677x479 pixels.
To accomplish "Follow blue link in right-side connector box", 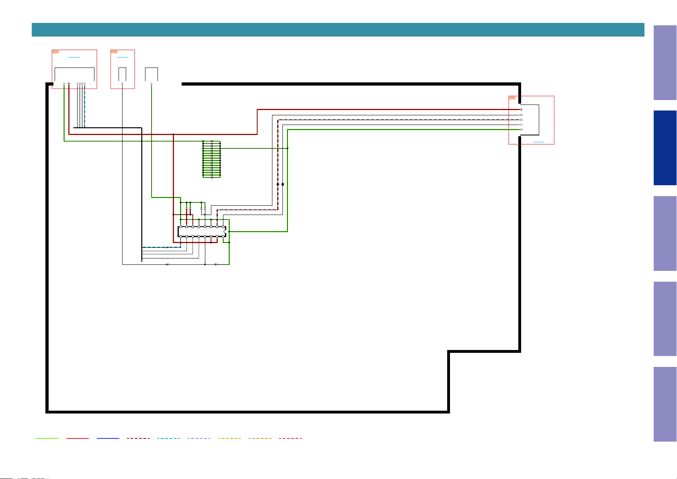I will click(538, 142).
